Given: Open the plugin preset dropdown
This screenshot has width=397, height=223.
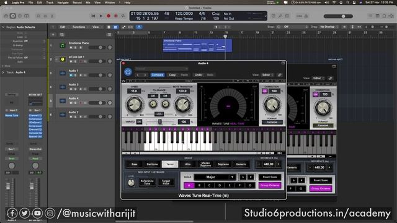Looking at the screenshot, I should pos(161,69).
